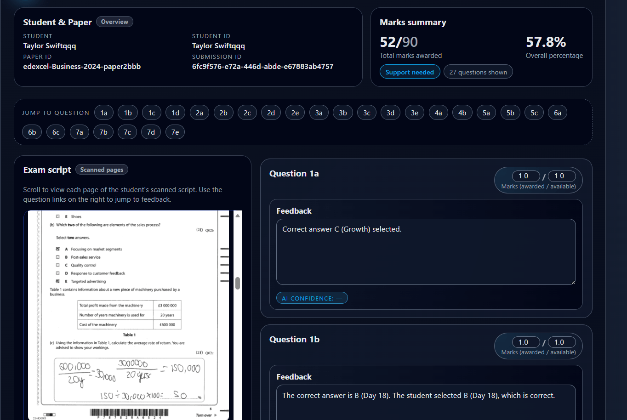Click the scroll-up arrow of the exam script viewer
The width and height of the screenshot is (627, 420).
(238, 216)
